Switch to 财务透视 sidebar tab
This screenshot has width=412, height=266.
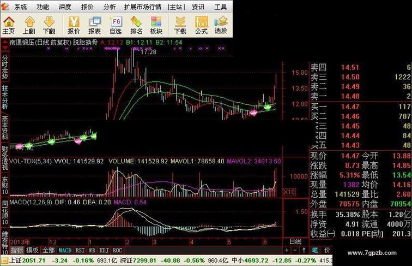pyautogui.click(x=5, y=157)
